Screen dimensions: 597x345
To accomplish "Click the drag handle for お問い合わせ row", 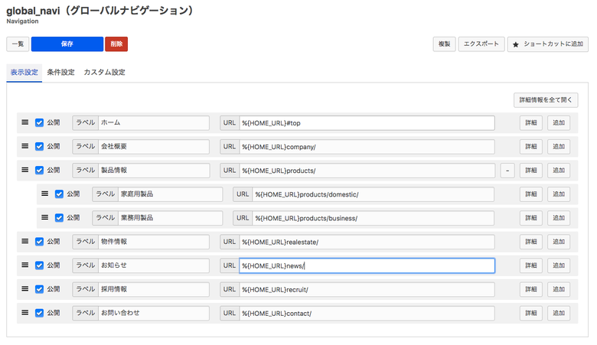I will point(24,313).
